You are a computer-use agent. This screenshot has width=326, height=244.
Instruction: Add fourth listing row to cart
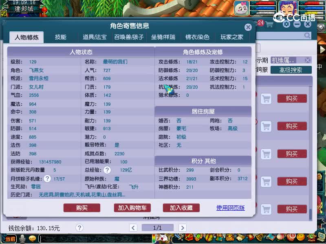tap(266, 181)
